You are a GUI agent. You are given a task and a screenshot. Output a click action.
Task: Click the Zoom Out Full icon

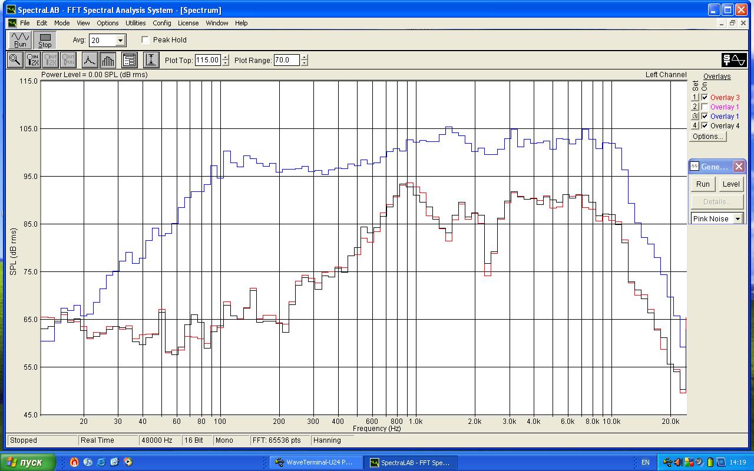(x=68, y=59)
